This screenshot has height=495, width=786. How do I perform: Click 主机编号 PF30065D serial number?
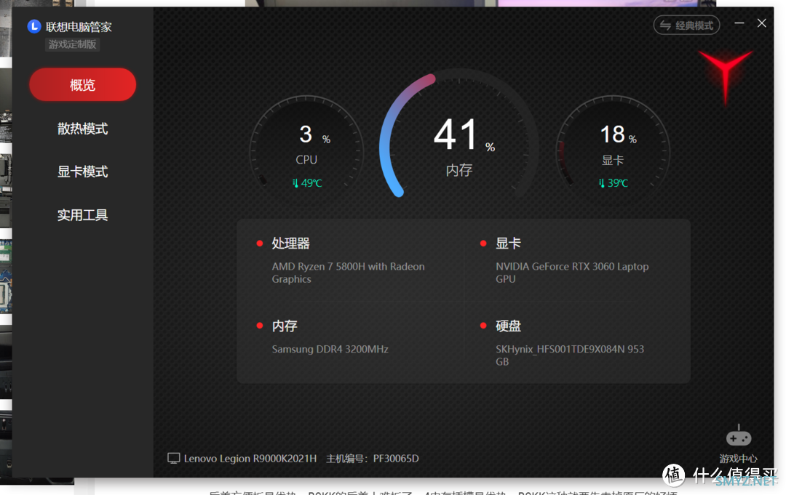pos(373,459)
